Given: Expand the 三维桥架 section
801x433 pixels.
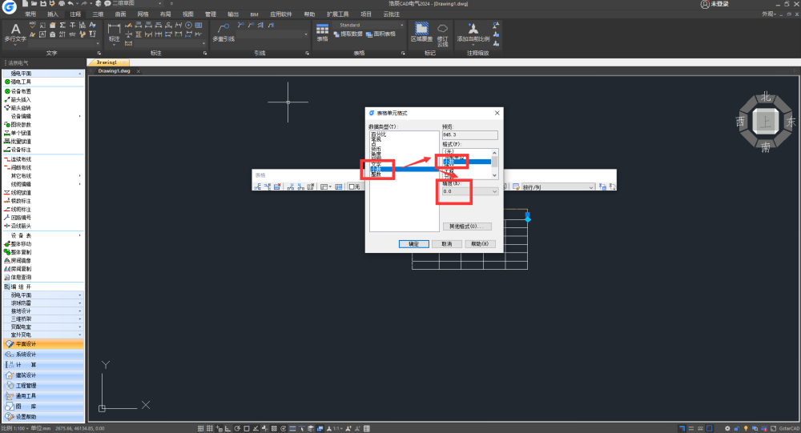Looking at the screenshot, I should [x=43, y=319].
